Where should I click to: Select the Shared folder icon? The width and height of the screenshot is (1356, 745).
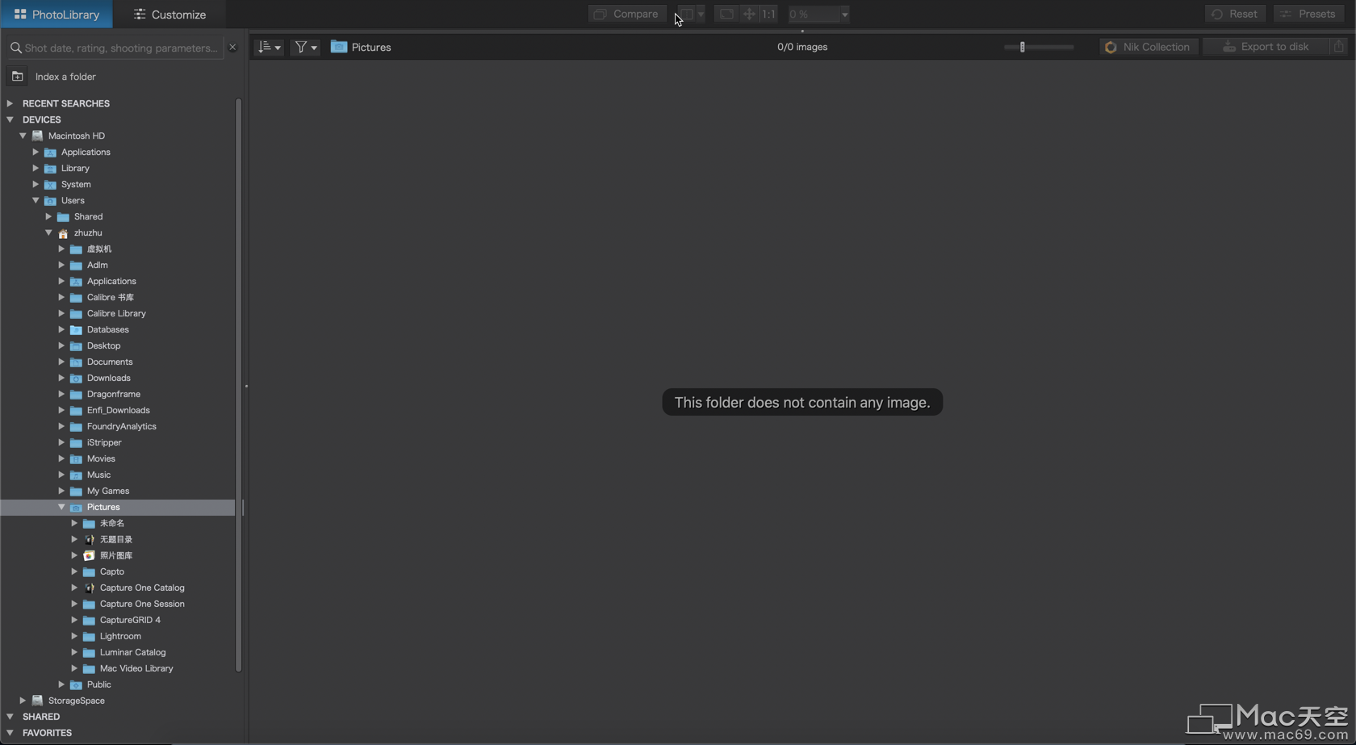63,216
